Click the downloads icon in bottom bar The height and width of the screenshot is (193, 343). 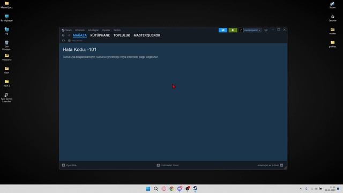158,165
